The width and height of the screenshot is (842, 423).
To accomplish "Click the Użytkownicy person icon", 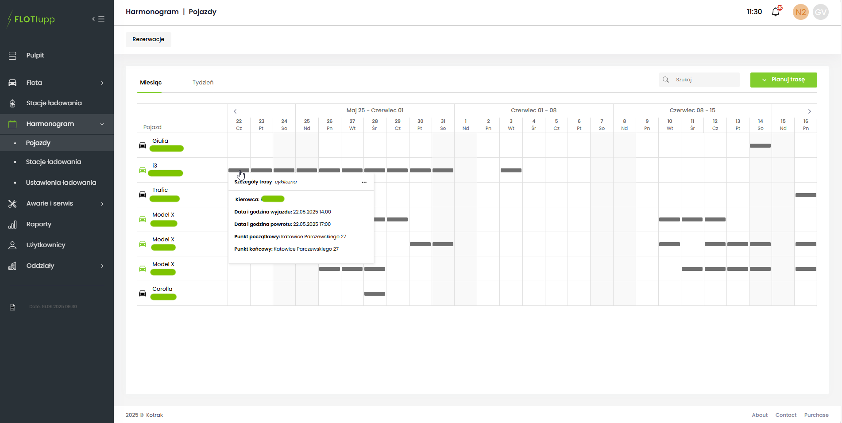I will (x=12, y=245).
